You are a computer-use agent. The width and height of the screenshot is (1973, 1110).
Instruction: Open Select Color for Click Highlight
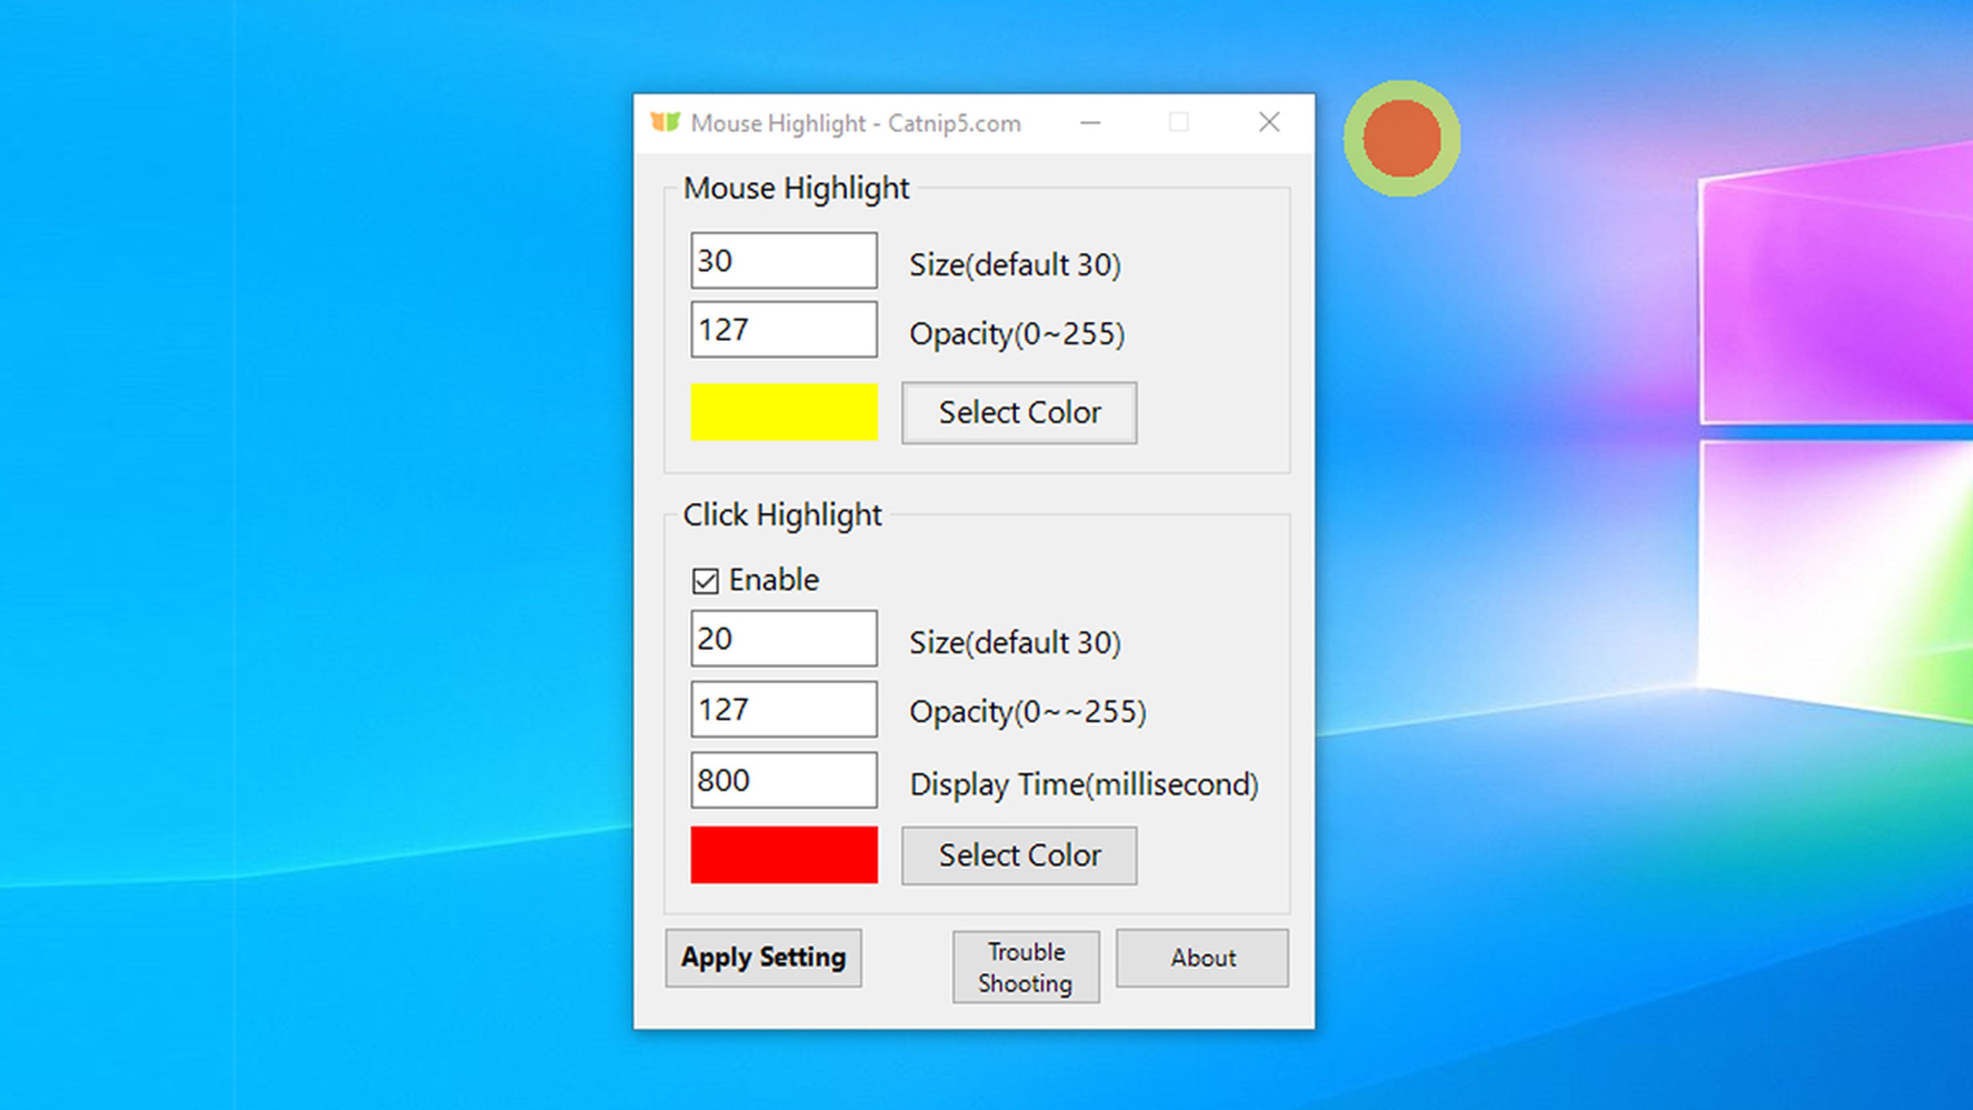coord(1019,856)
